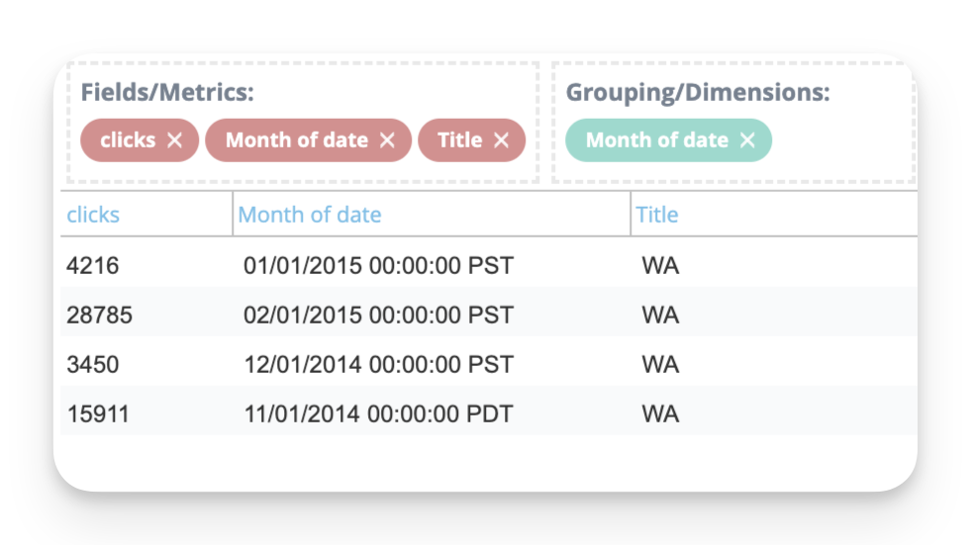Click the 3450 clicks cell
The height and width of the screenshot is (545, 971).
pyautogui.click(x=92, y=364)
